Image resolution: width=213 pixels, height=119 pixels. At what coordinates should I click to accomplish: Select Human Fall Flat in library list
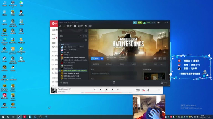click(73, 47)
